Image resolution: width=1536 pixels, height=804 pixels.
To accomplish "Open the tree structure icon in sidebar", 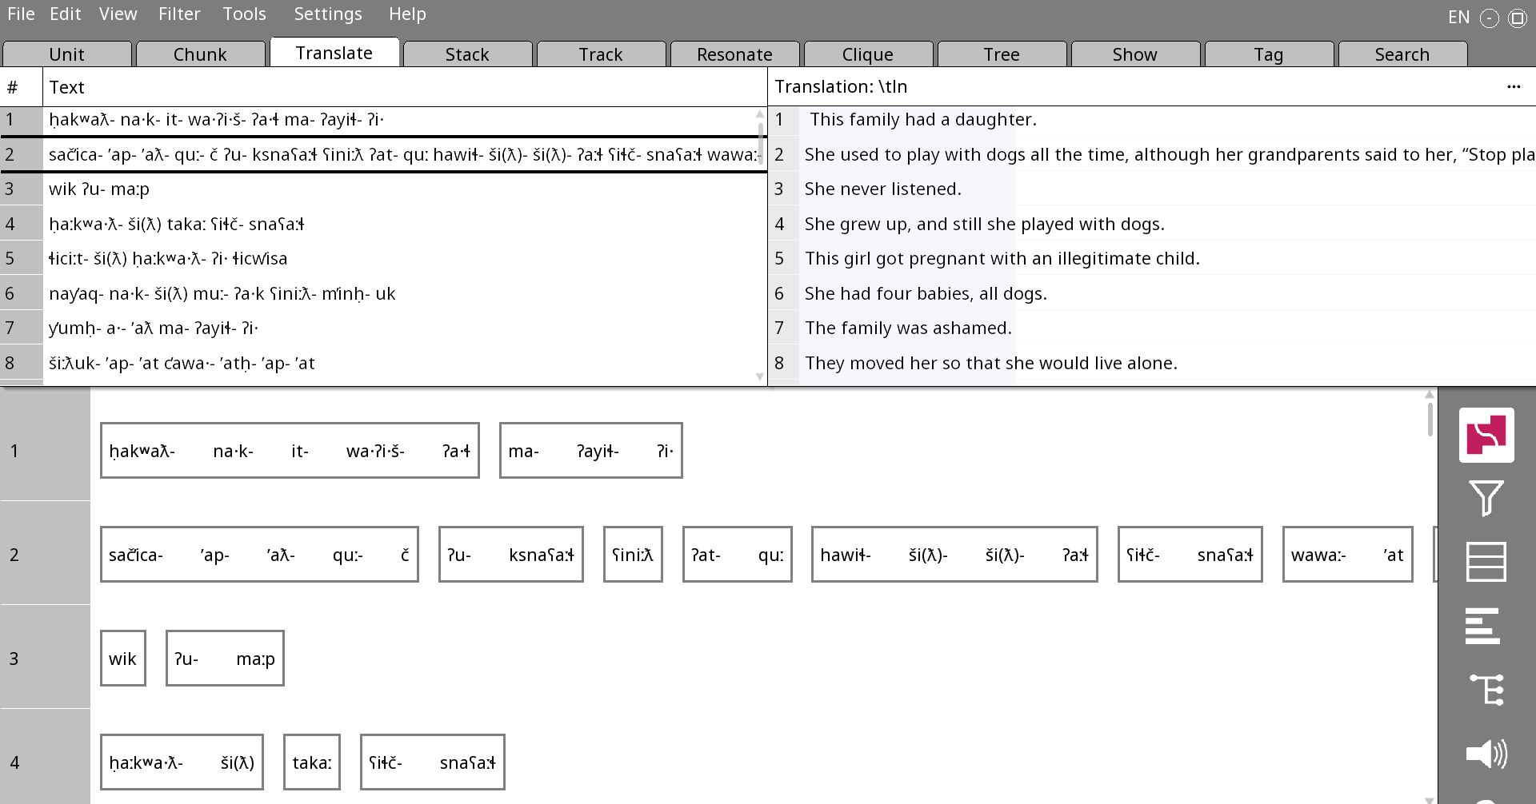I will (1487, 689).
